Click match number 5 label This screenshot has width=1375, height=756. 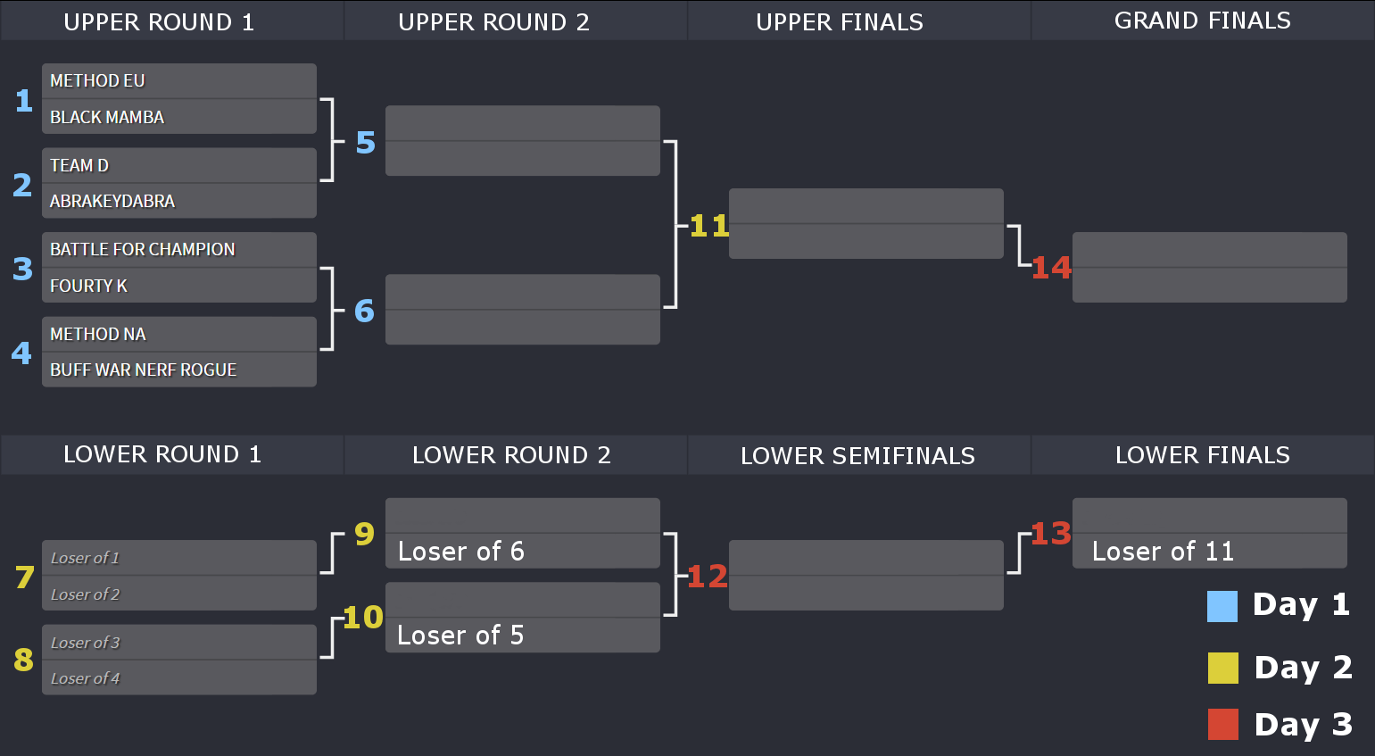[366, 143]
